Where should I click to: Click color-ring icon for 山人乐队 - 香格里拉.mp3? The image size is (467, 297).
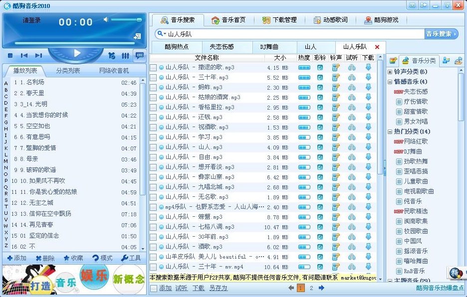pyautogui.click(x=320, y=108)
